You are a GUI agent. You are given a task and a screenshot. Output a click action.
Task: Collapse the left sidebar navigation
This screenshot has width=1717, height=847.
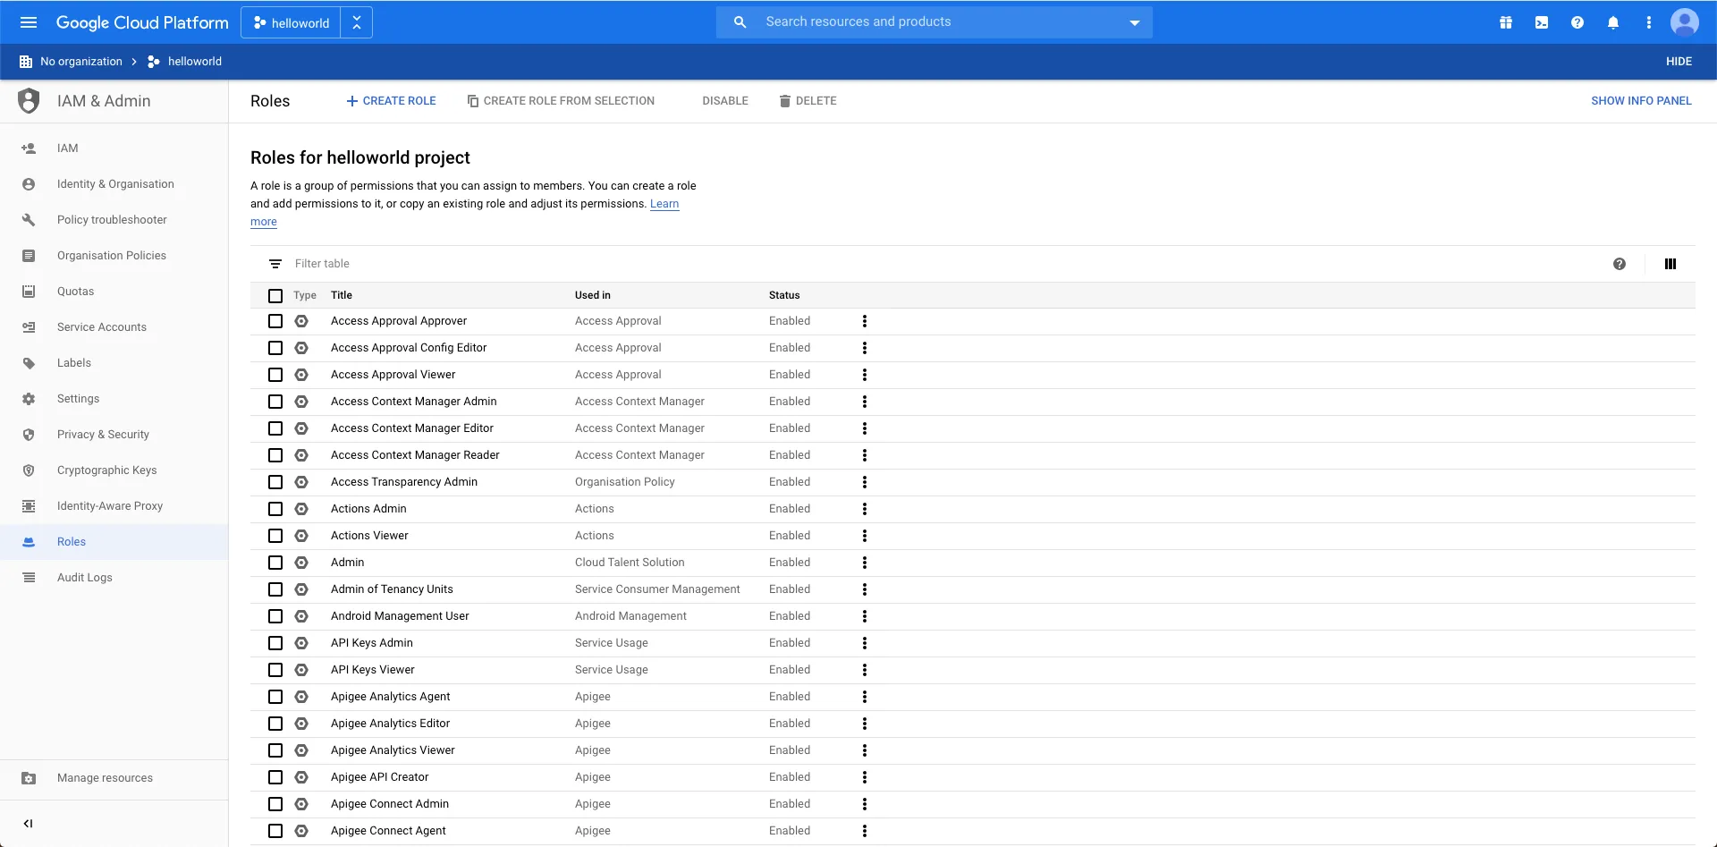click(x=28, y=824)
